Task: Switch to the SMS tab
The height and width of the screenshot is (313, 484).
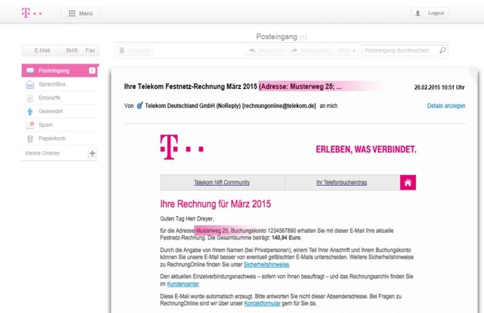Action: pyautogui.click(x=71, y=50)
